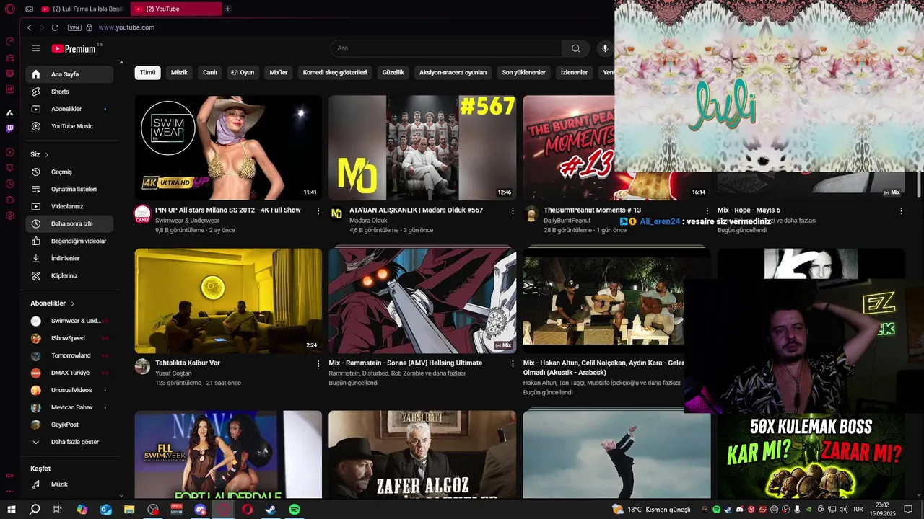Open Steam from the taskbar

point(271,509)
